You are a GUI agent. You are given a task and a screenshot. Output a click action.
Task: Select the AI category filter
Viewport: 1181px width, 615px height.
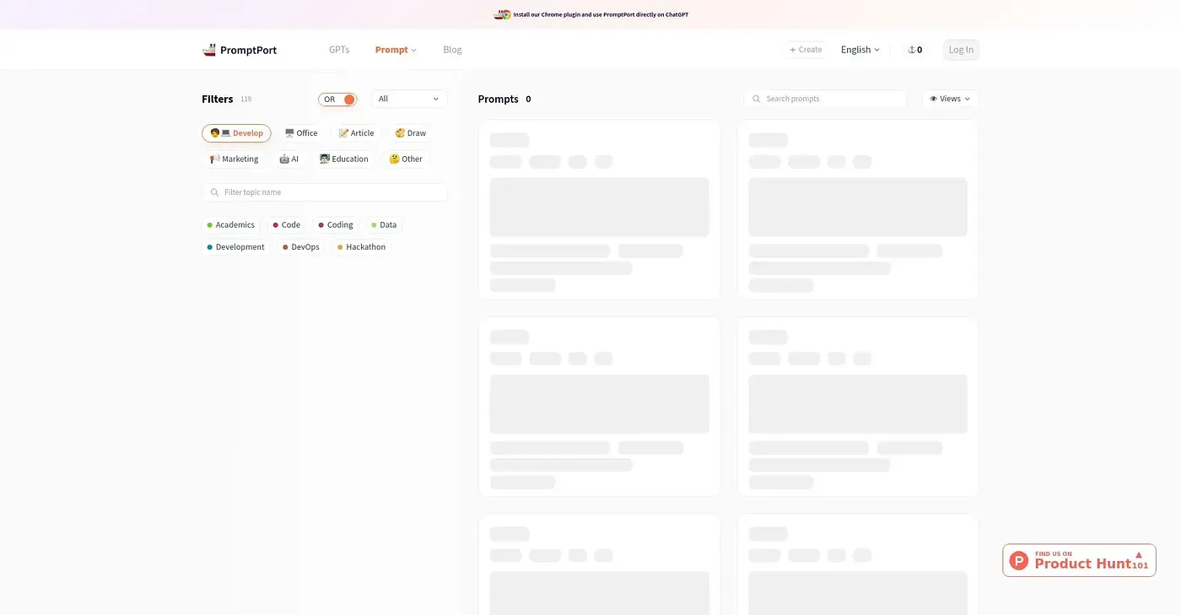[x=289, y=159]
